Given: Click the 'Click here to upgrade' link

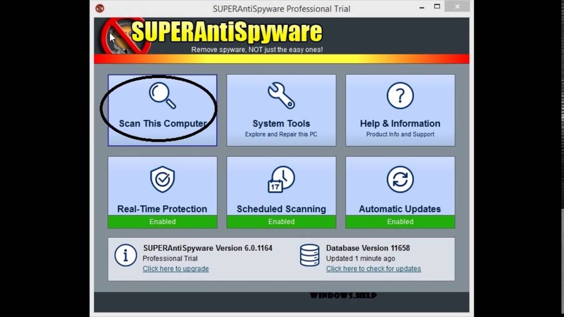Looking at the screenshot, I should [x=176, y=269].
